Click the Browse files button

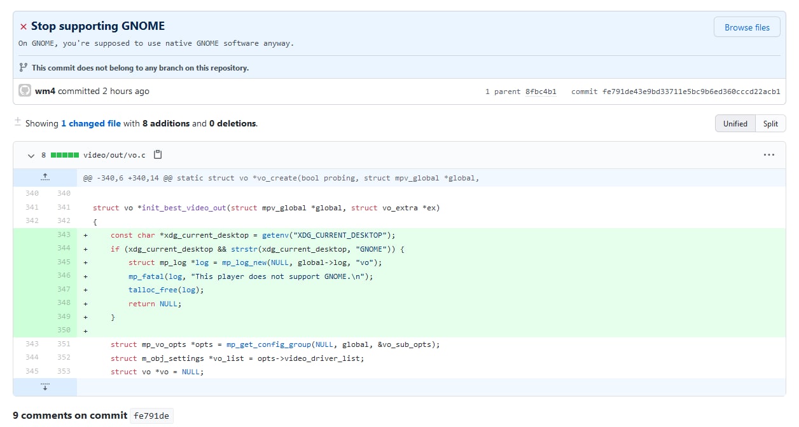[747, 27]
